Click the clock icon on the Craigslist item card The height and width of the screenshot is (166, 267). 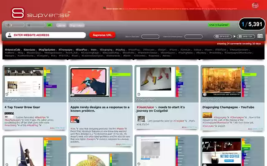[139, 94]
